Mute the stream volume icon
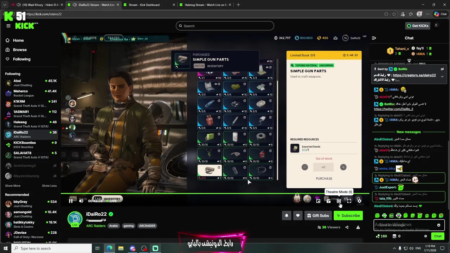 click(x=81, y=201)
